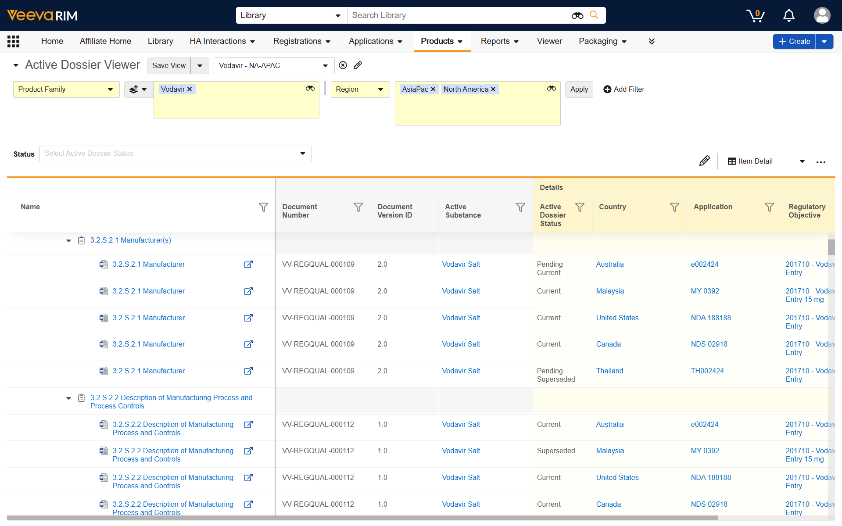
Task: Click the horizontal scrollbar at bottom
Action: 362,518
